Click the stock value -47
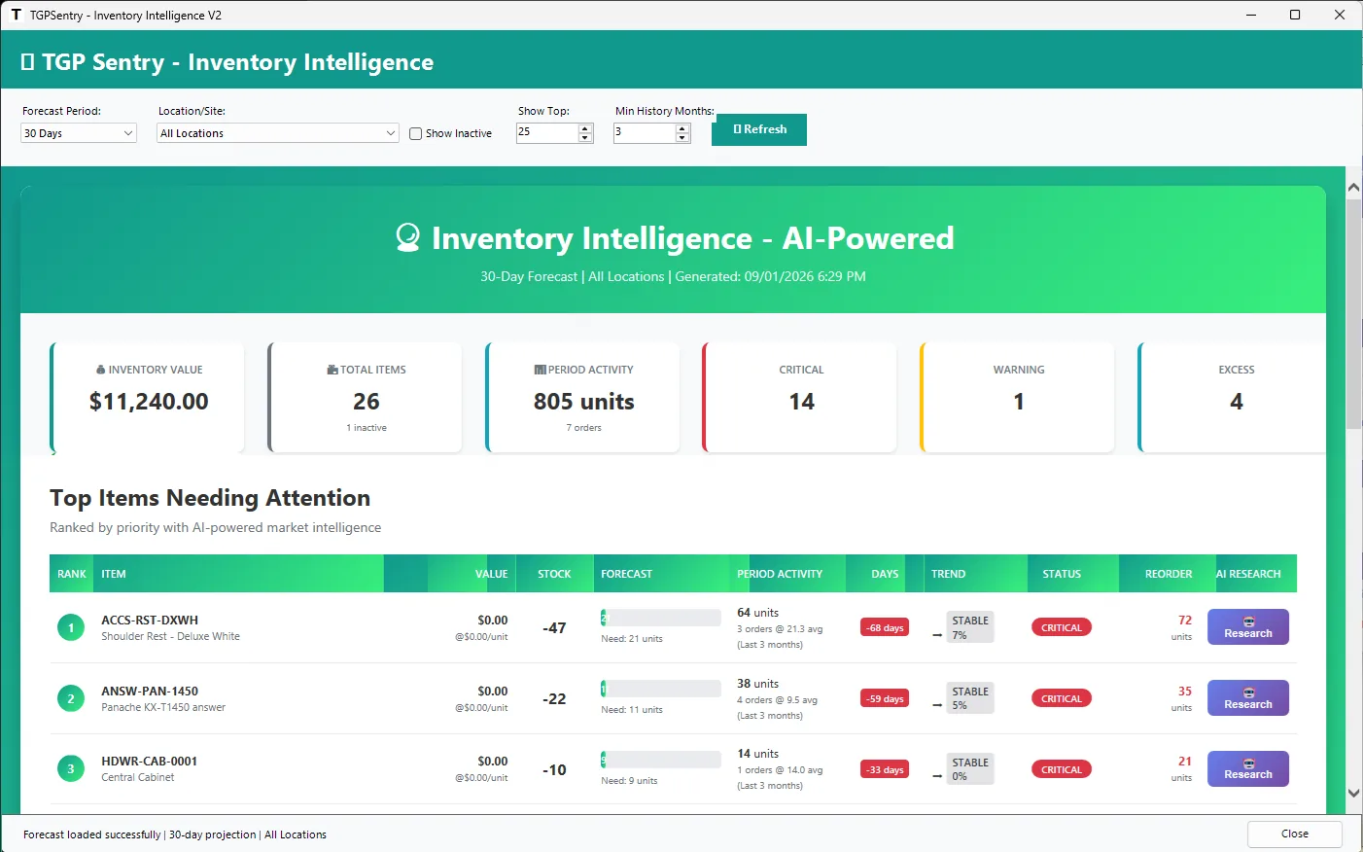1363x852 pixels. (x=554, y=628)
